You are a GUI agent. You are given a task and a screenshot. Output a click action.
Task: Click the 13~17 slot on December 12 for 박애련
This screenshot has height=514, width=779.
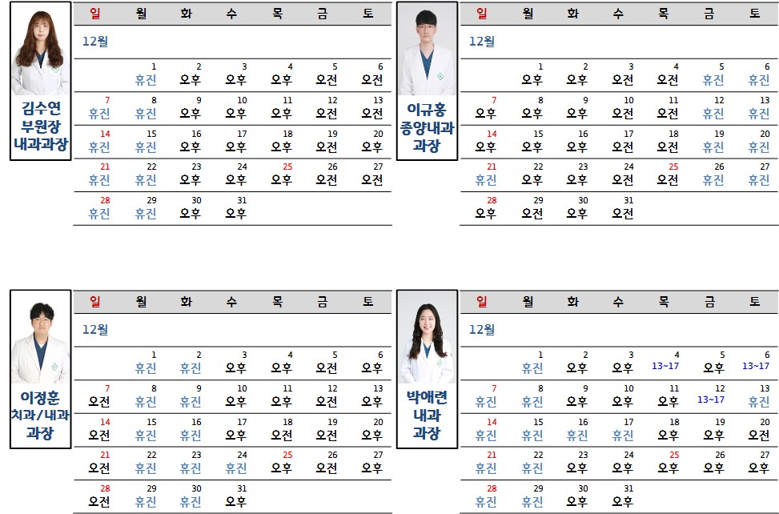[711, 400]
